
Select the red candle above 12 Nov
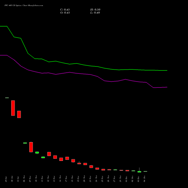[x=49, y=154]
